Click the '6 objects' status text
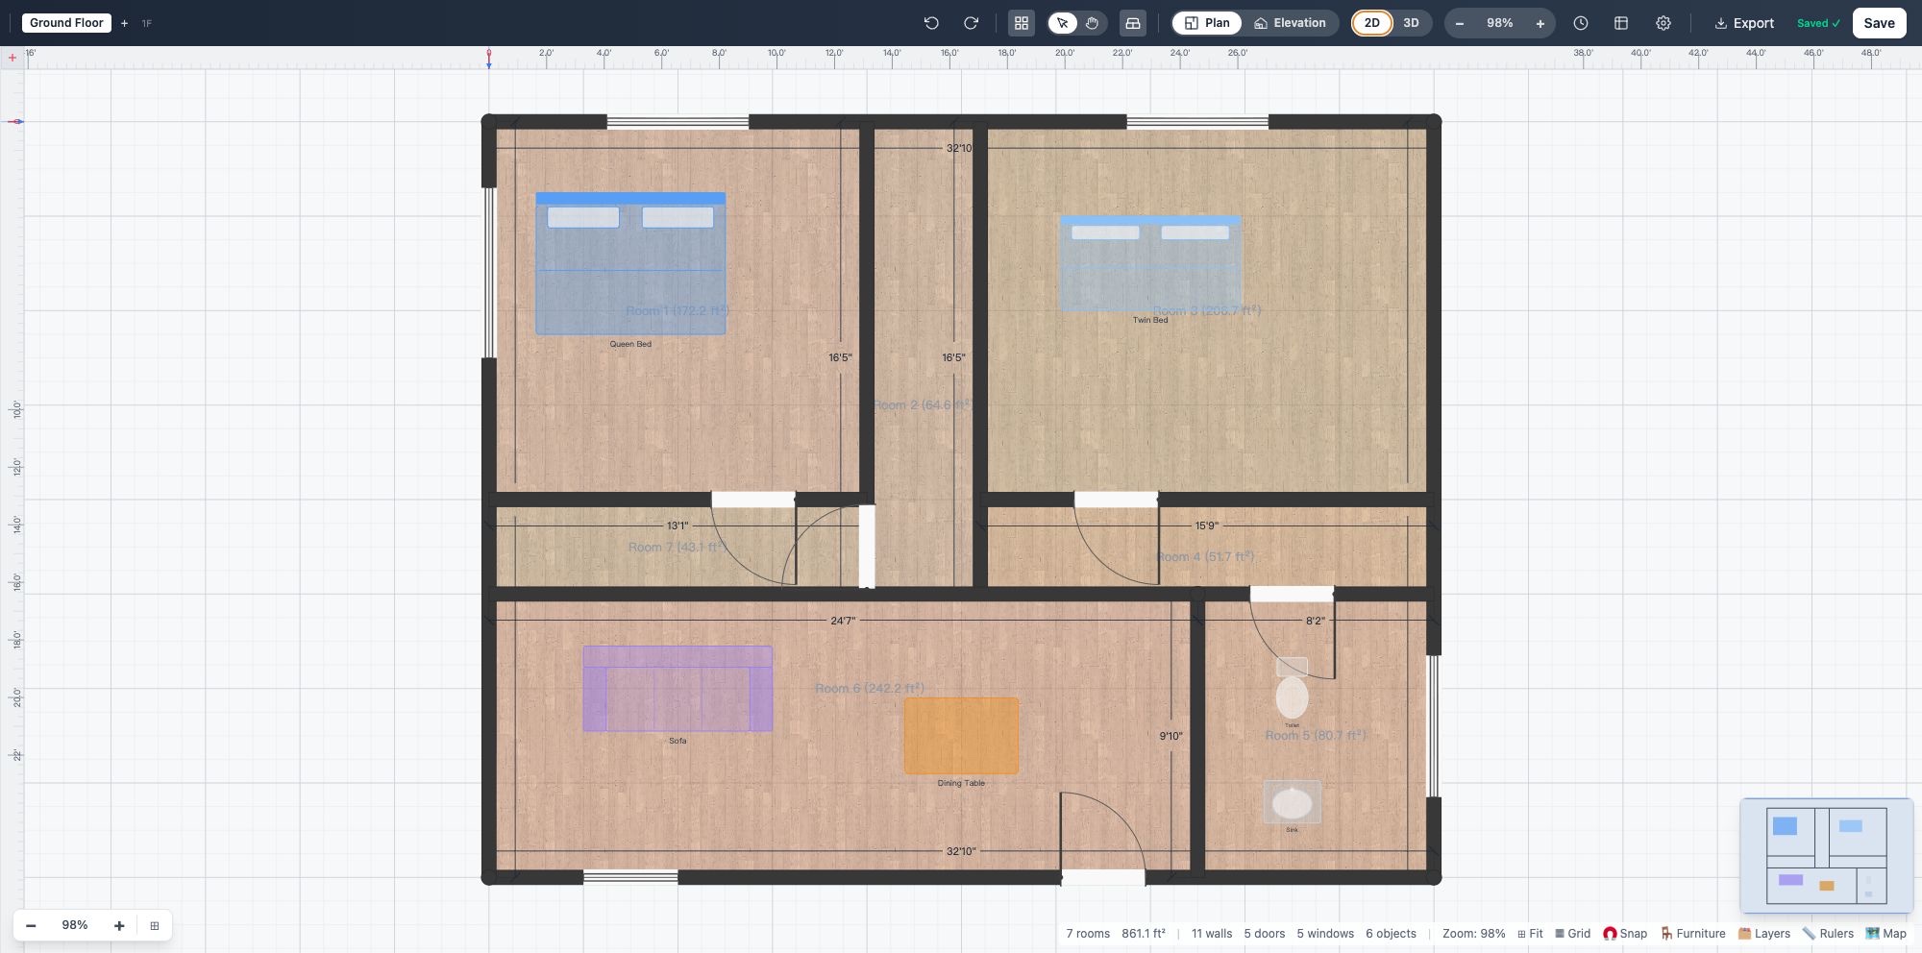 pos(1392,934)
